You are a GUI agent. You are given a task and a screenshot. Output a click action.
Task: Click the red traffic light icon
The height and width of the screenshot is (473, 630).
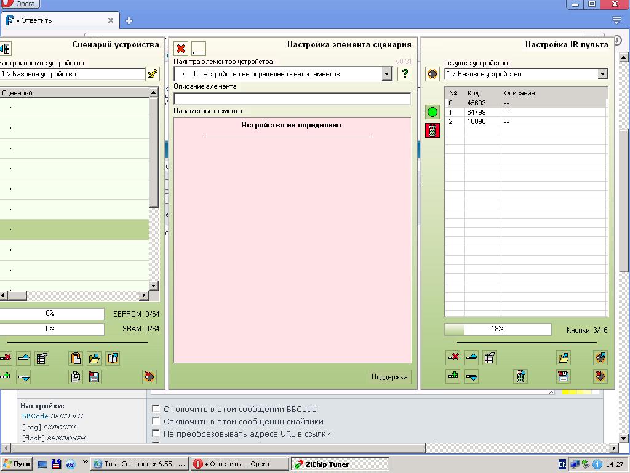433,131
